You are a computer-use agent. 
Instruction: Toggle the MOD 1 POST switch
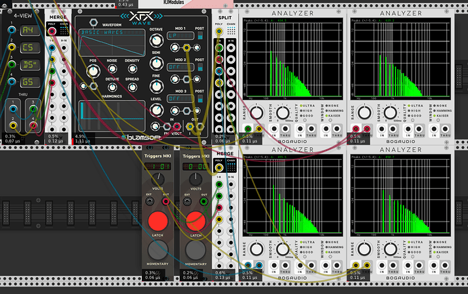point(200,35)
